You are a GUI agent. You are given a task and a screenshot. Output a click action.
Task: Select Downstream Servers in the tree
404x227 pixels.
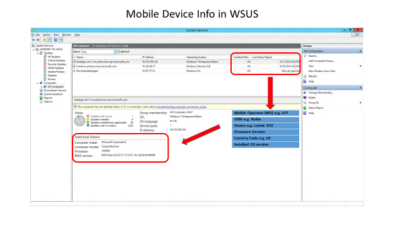click(x=55, y=90)
